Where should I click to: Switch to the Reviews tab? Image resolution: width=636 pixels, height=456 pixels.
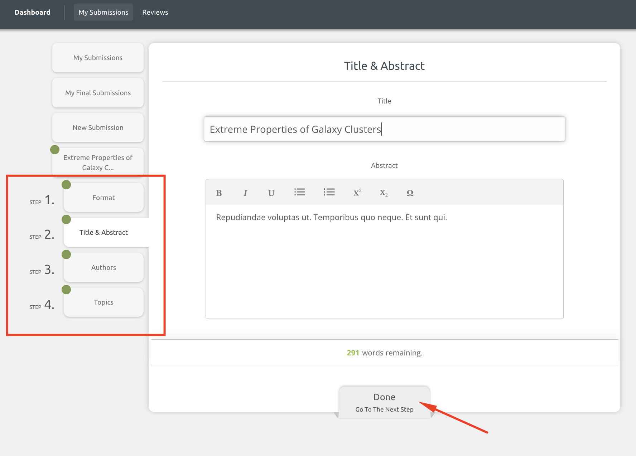point(155,12)
